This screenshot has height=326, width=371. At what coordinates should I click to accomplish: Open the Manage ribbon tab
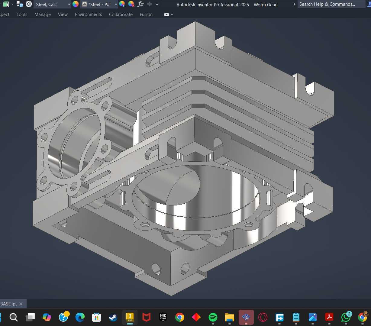43,14
